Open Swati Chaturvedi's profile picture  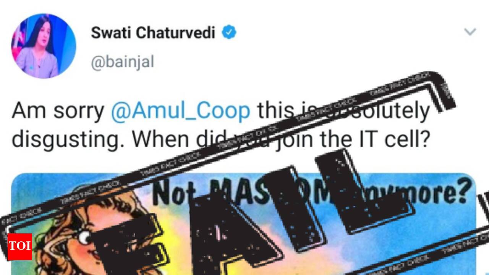[x=44, y=46]
